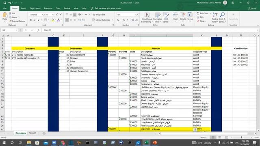Image resolution: width=260 pixels, height=146 pixels.
Task: Click the Insert Function fx icon
Action: (x=38, y=30)
